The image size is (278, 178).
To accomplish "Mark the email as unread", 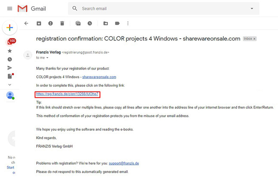I will [78, 23].
